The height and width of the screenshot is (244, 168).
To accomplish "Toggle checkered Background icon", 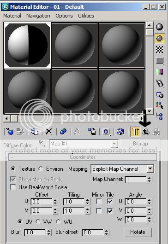I will click(x=160, y=50).
